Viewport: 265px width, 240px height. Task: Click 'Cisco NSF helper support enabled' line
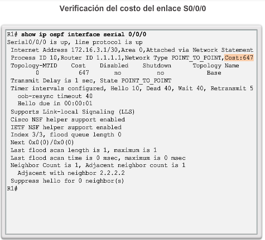point(68,120)
